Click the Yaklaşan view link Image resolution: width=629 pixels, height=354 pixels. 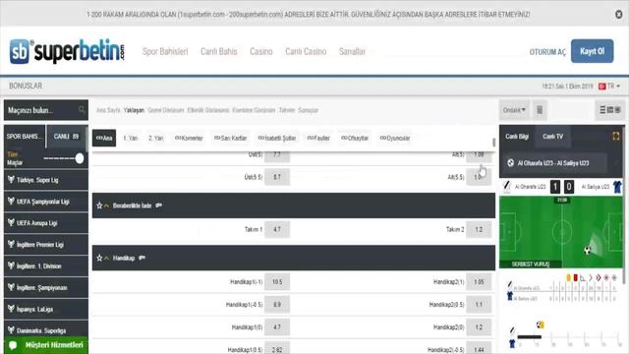134,110
